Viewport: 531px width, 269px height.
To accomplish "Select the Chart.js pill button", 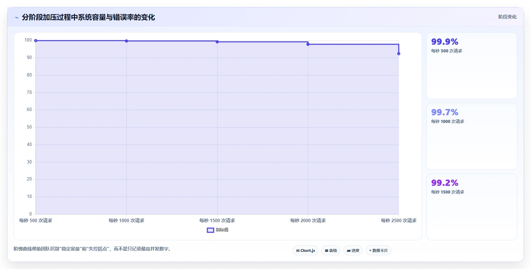I will (x=305, y=250).
